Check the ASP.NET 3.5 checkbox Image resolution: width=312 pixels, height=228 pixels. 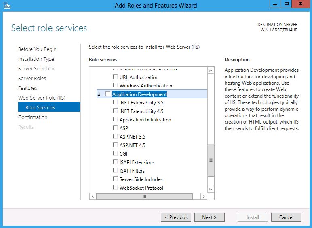pyautogui.click(x=115, y=136)
